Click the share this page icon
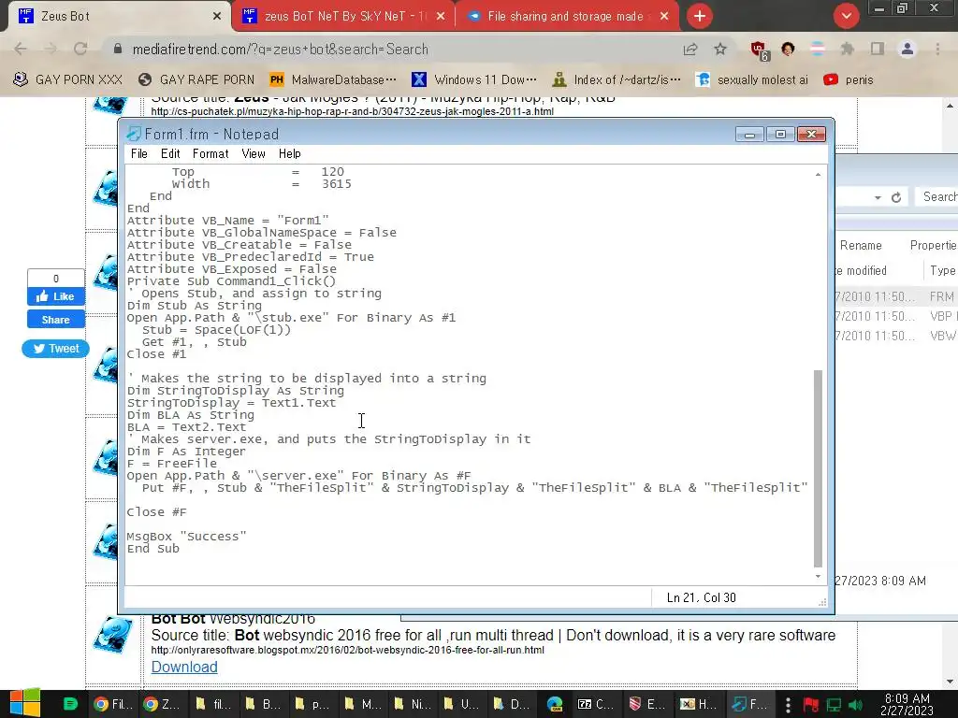Viewport: 958px width, 718px height. pyautogui.click(x=690, y=50)
